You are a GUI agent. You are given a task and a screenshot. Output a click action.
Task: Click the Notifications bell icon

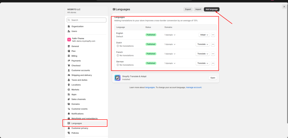point(69,113)
